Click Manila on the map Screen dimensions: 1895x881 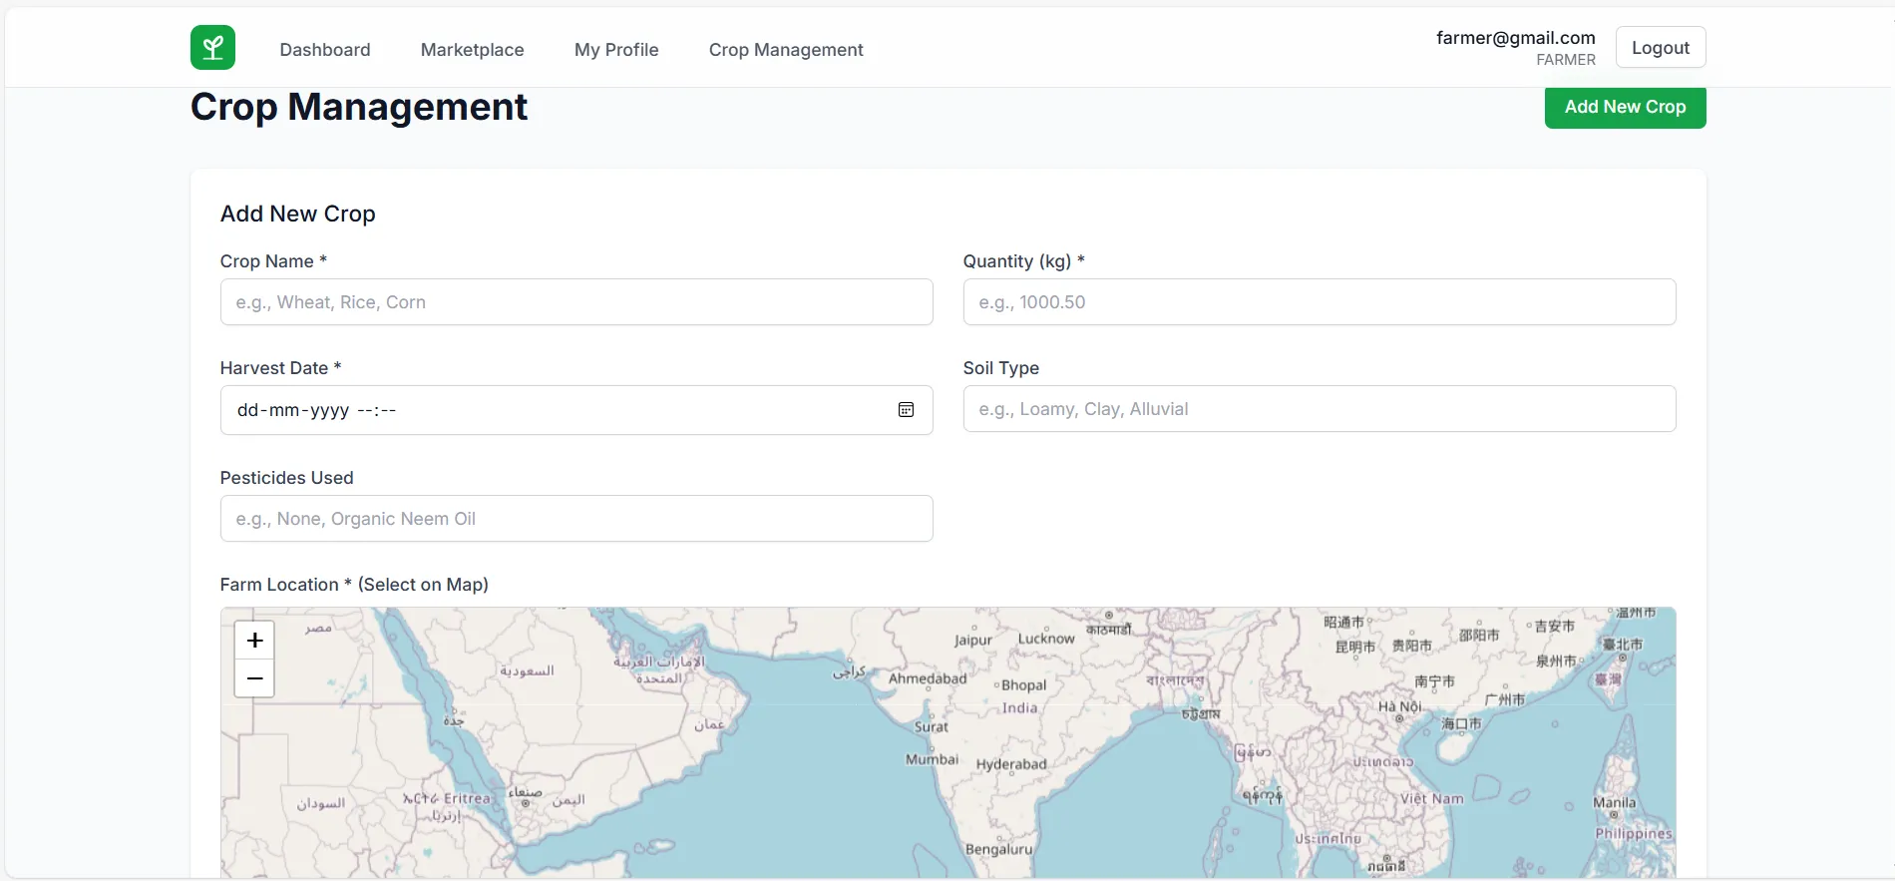coord(1614,802)
